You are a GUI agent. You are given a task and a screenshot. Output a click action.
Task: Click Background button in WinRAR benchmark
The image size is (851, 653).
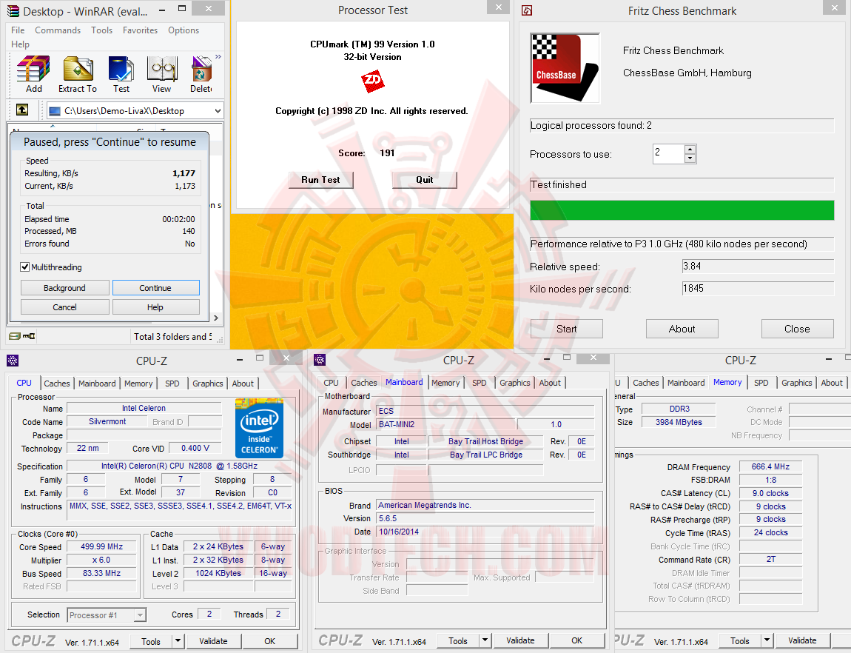[64, 288]
